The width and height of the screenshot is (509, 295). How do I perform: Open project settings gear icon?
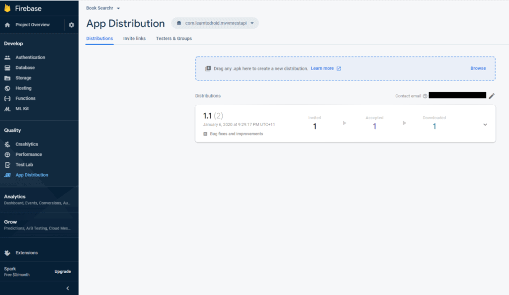pos(71,25)
